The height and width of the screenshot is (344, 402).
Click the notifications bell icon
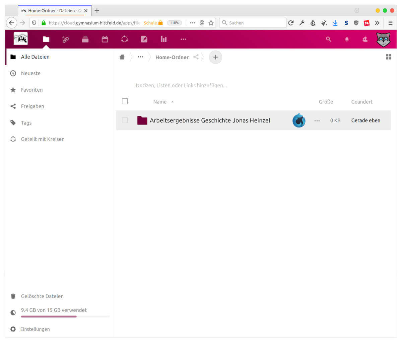pyautogui.click(x=347, y=39)
